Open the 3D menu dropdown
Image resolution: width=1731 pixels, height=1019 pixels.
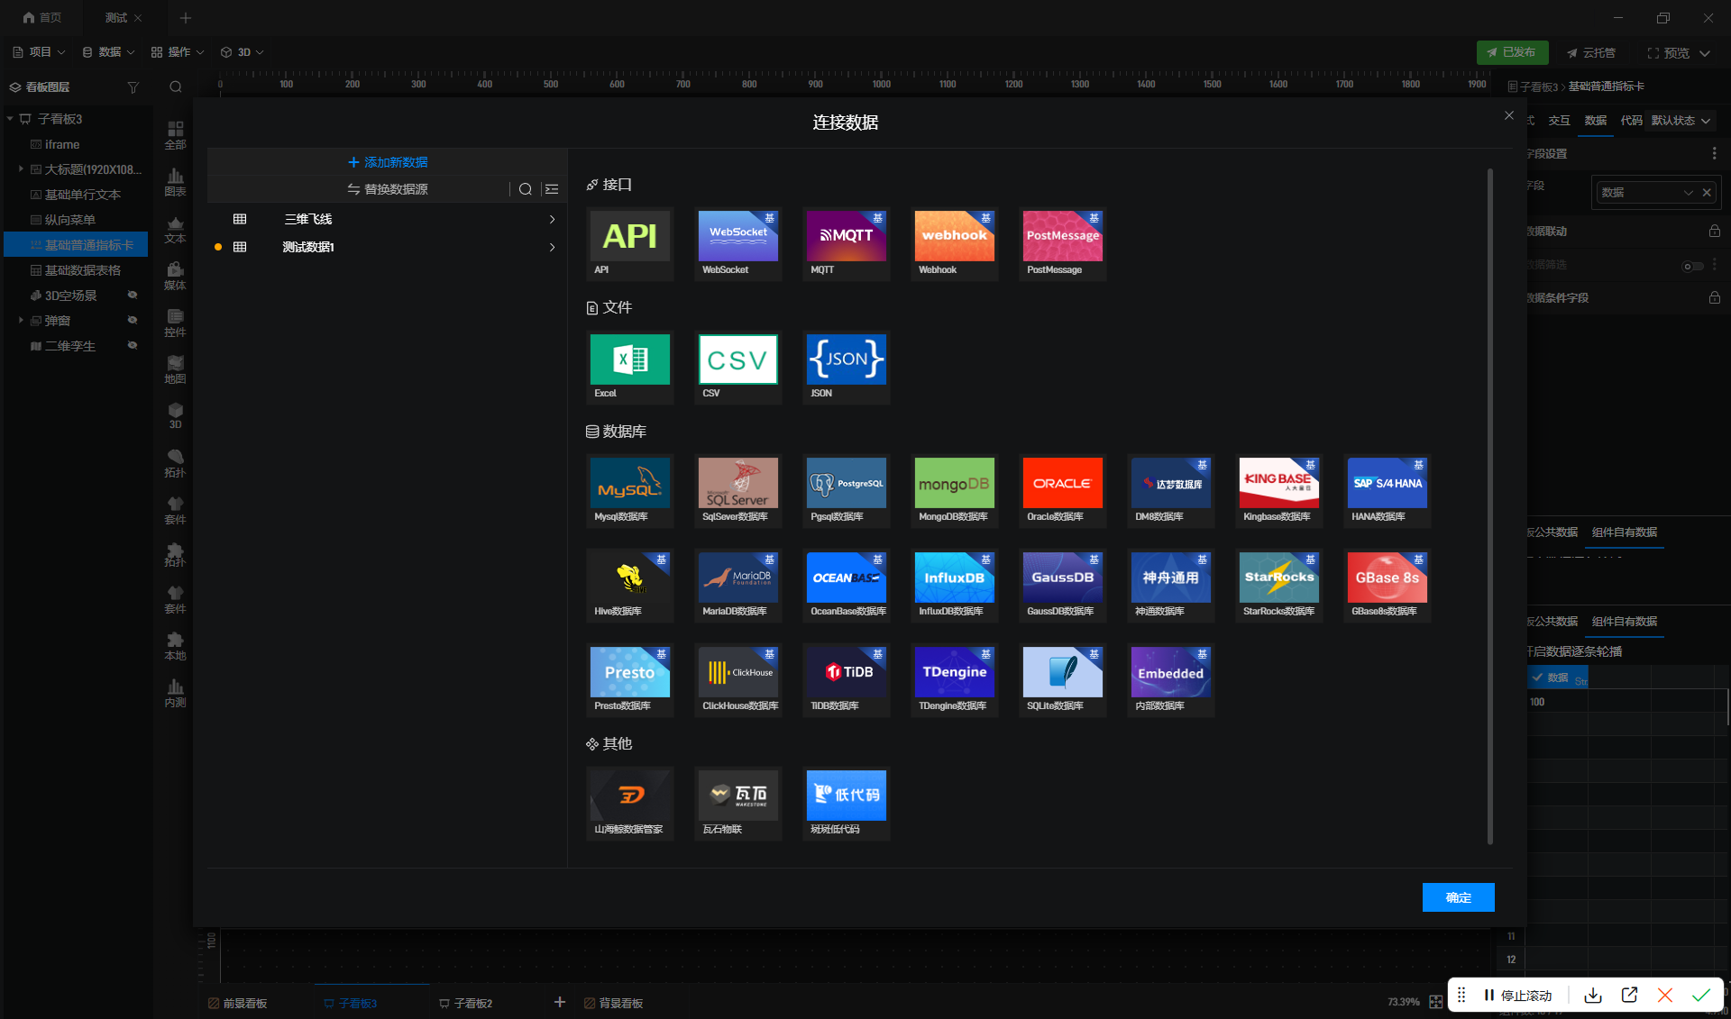(x=242, y=52)
